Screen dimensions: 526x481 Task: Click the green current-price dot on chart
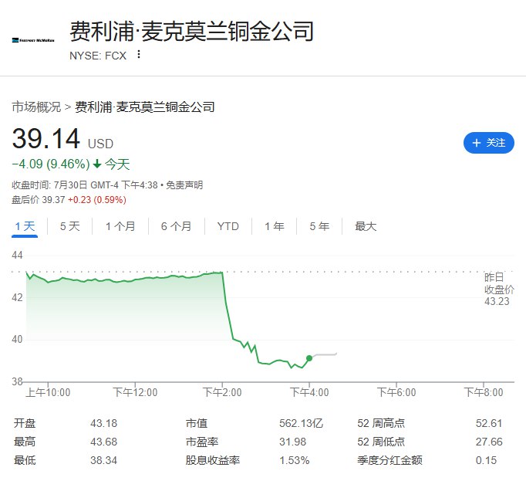pyautogui.click(x=309, y=358)
